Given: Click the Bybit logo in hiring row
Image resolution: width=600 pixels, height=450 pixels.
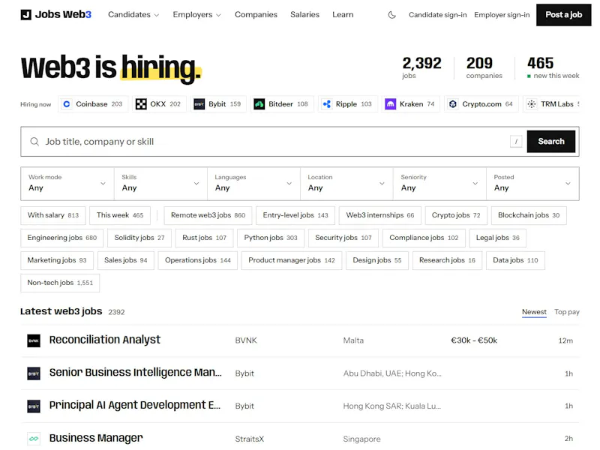Looking at the screenshot, I should click(199, 104).
